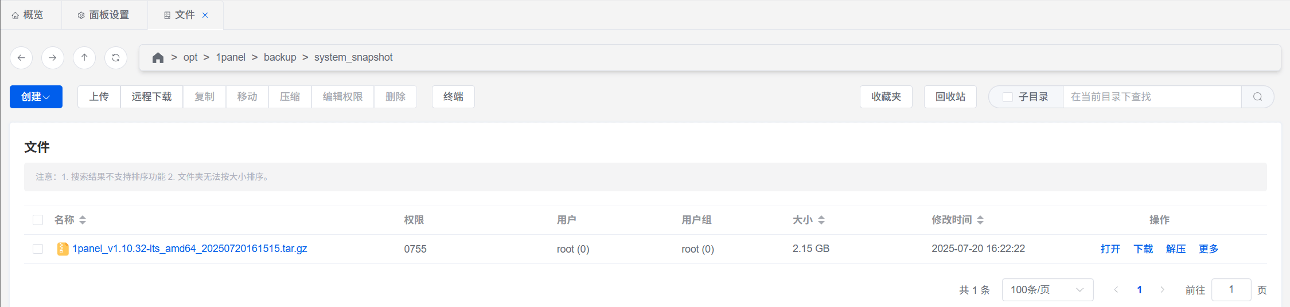Click the tar.gz archive file icon
The width and height of the screenshot is (1290, 307).
click(63, 249)
